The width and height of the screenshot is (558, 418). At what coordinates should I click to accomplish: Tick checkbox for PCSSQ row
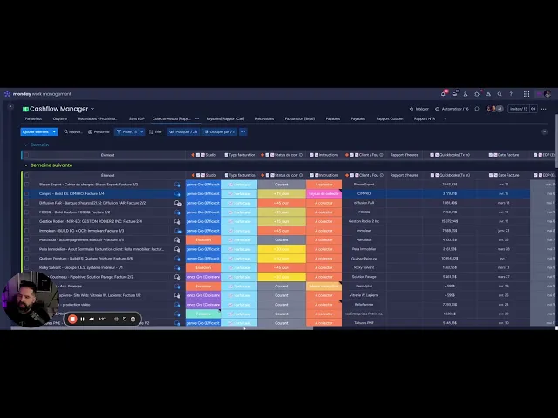pos(27,212)
